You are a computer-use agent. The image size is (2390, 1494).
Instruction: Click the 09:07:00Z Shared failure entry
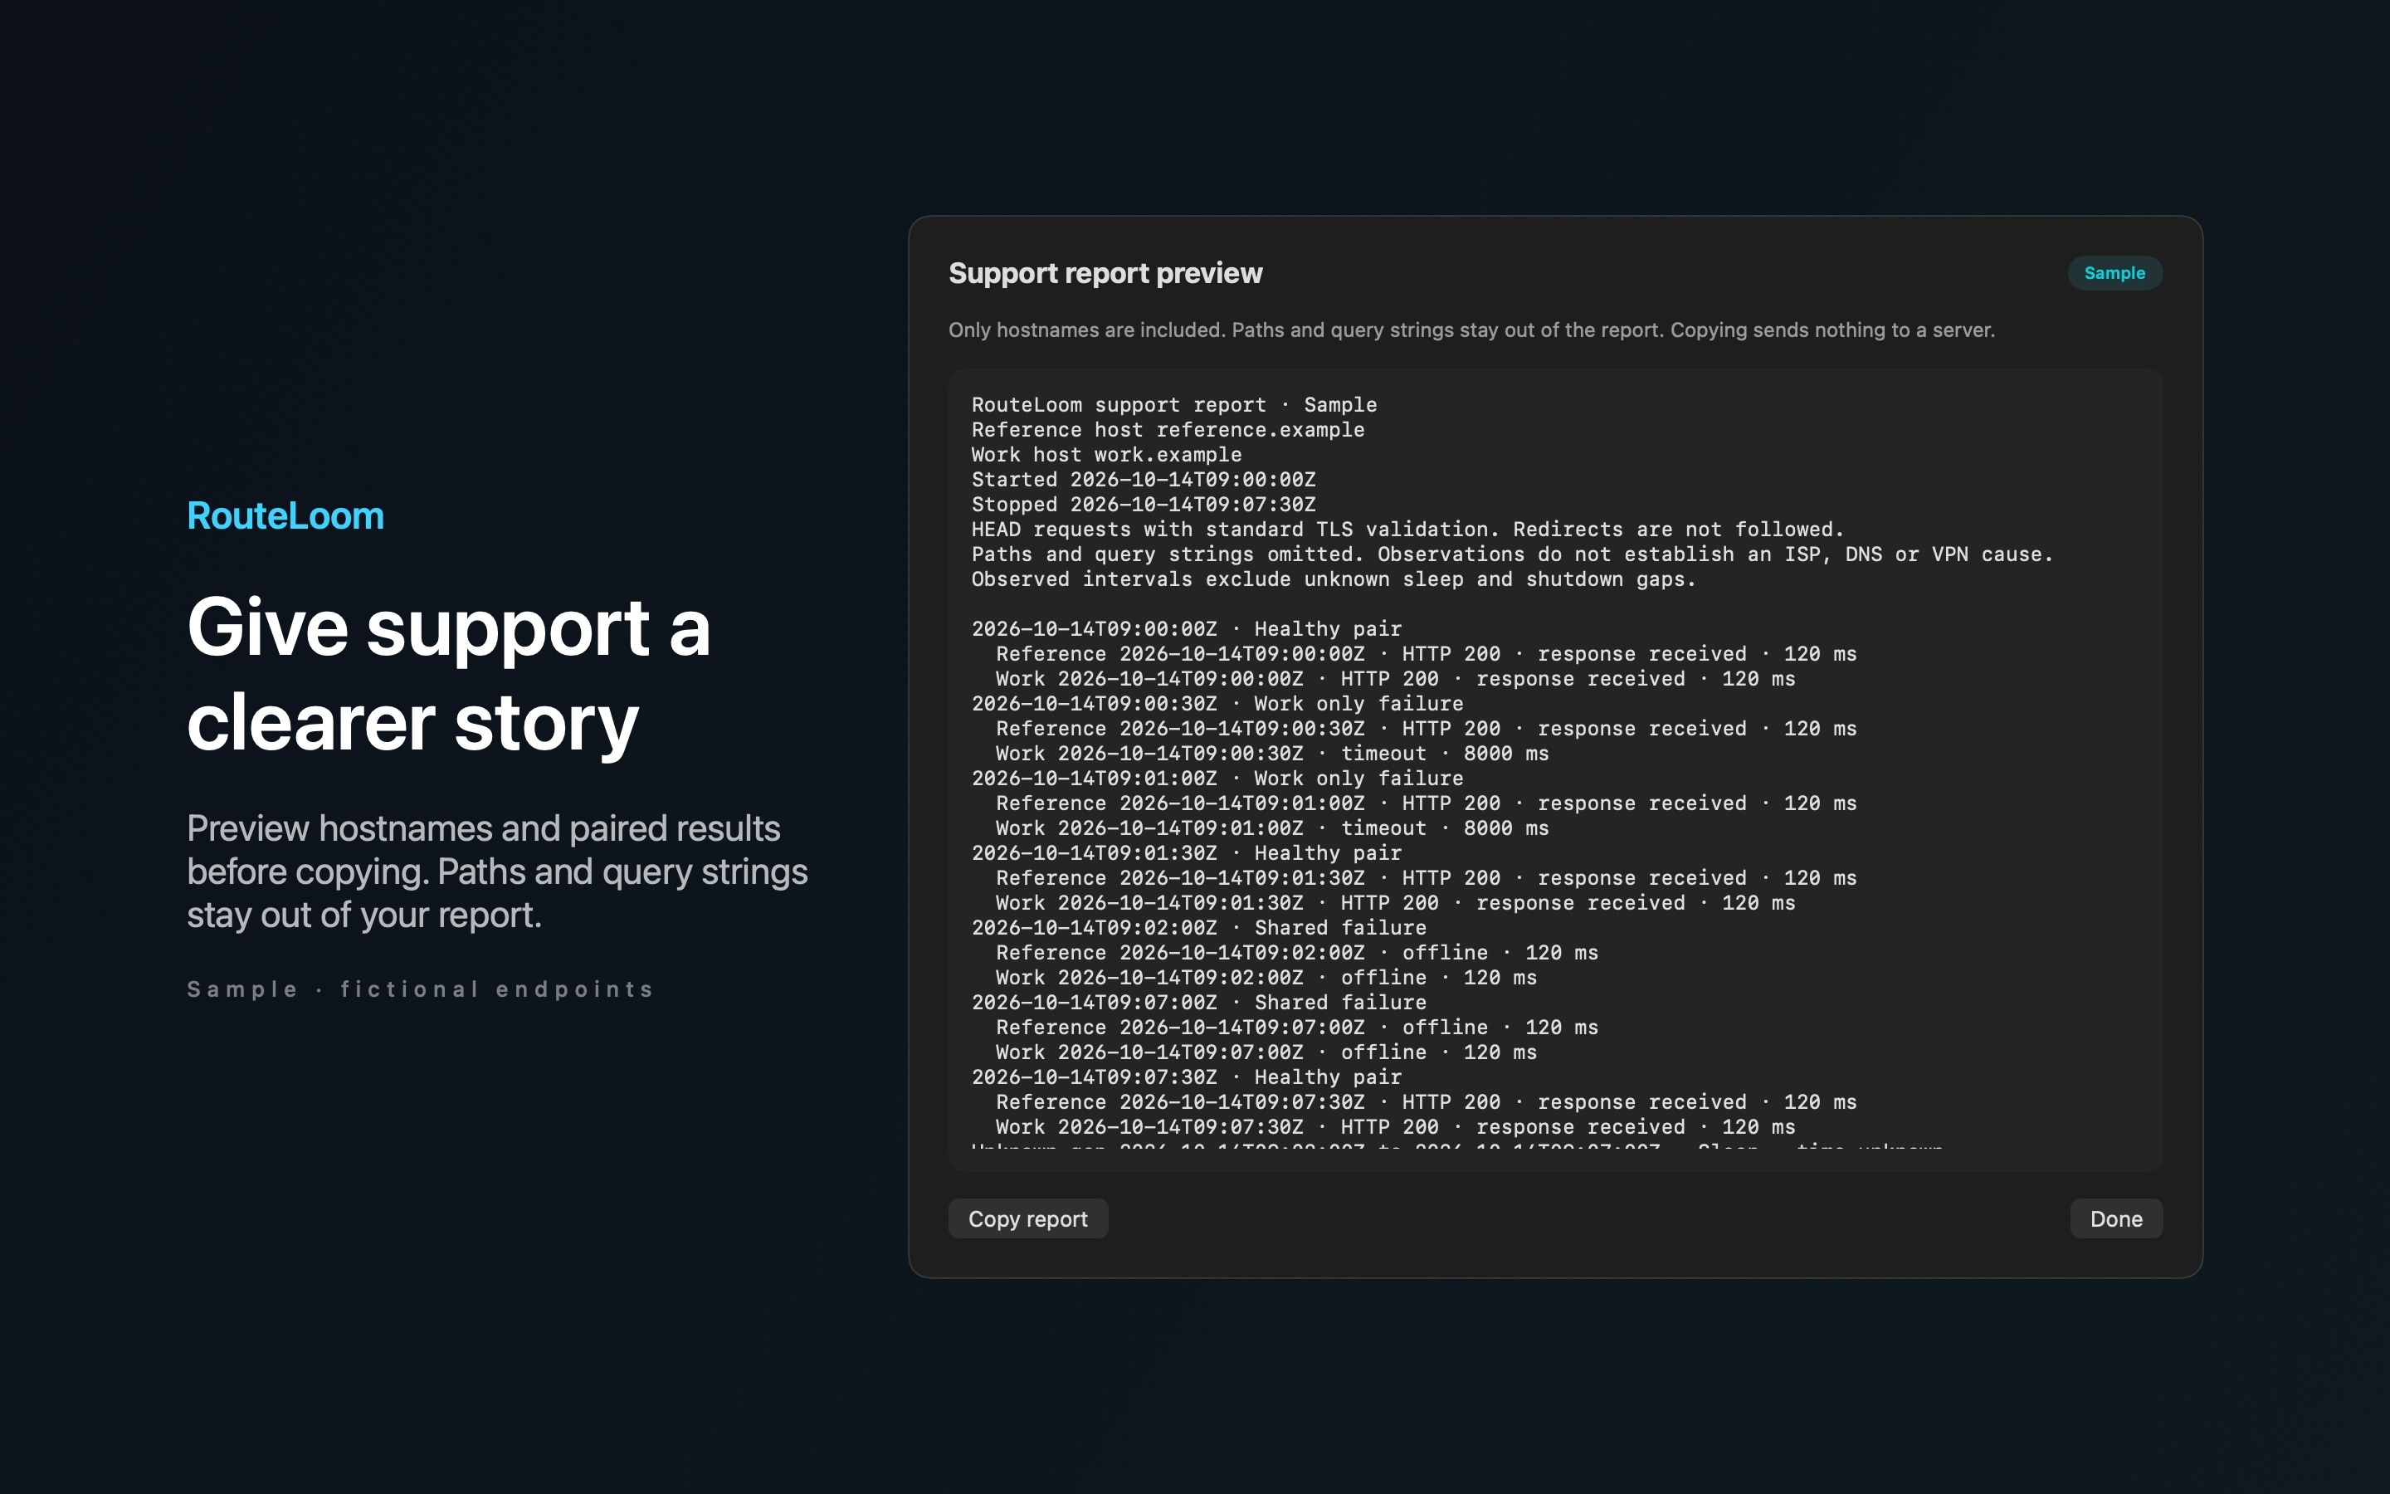1199,1003
